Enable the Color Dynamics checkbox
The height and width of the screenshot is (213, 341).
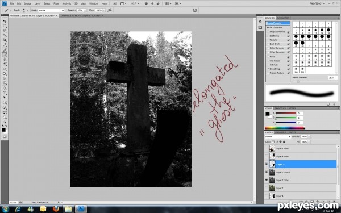(268, 48)
